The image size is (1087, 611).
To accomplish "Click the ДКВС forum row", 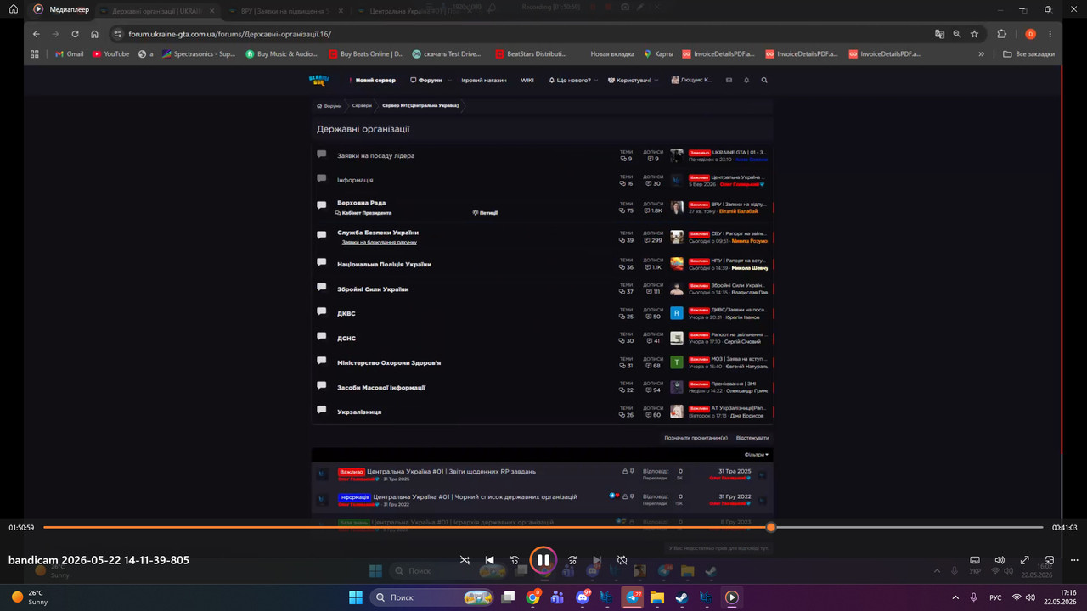I will pos(543,313).
